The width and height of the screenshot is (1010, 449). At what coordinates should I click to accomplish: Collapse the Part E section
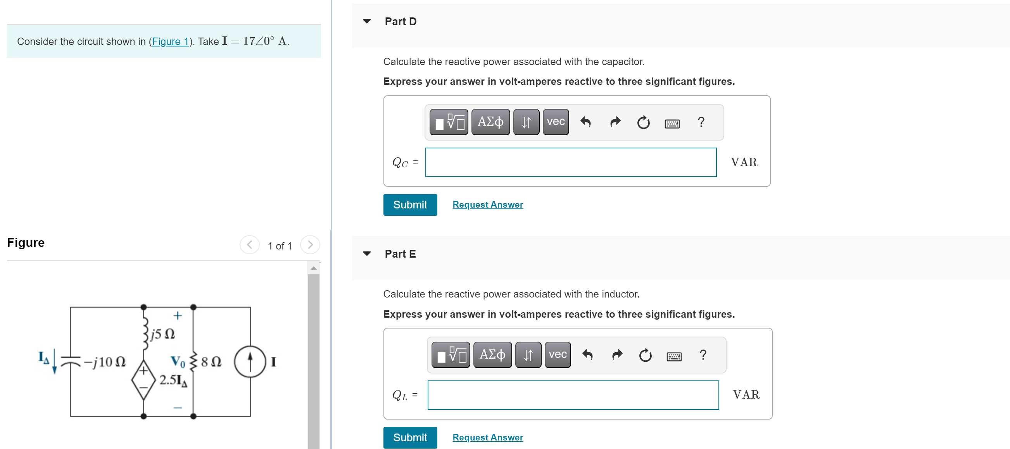pyautogui.click(x=367, y=253)
